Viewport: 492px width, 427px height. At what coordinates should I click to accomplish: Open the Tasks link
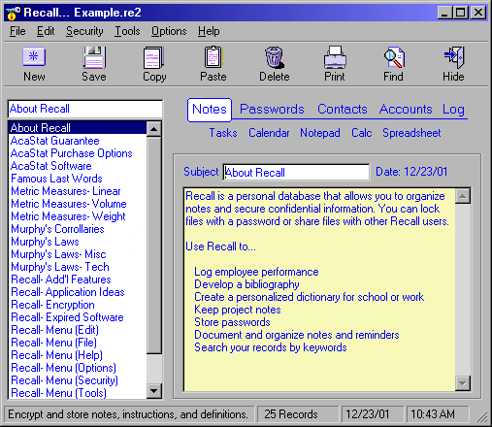[223, 133]
